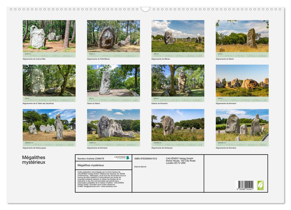Image resolution: width=291 pixels, height=210 pixels.
Task: Click 'London EC1V 2NX' text
Action: 176,163
